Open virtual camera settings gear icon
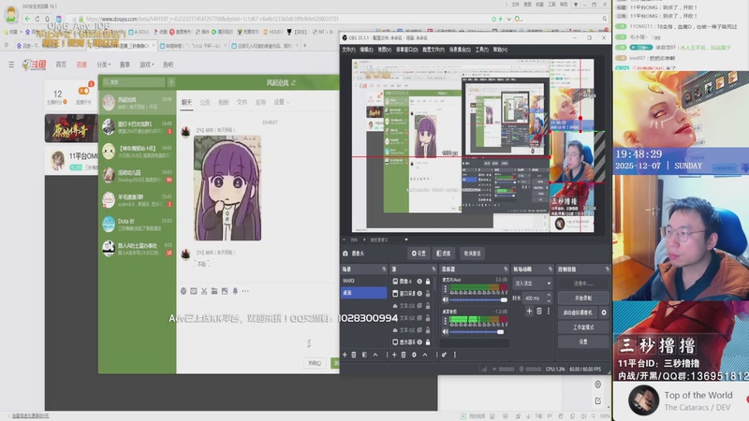The height and width of the screenshot is (421, 749). point(604,312)
